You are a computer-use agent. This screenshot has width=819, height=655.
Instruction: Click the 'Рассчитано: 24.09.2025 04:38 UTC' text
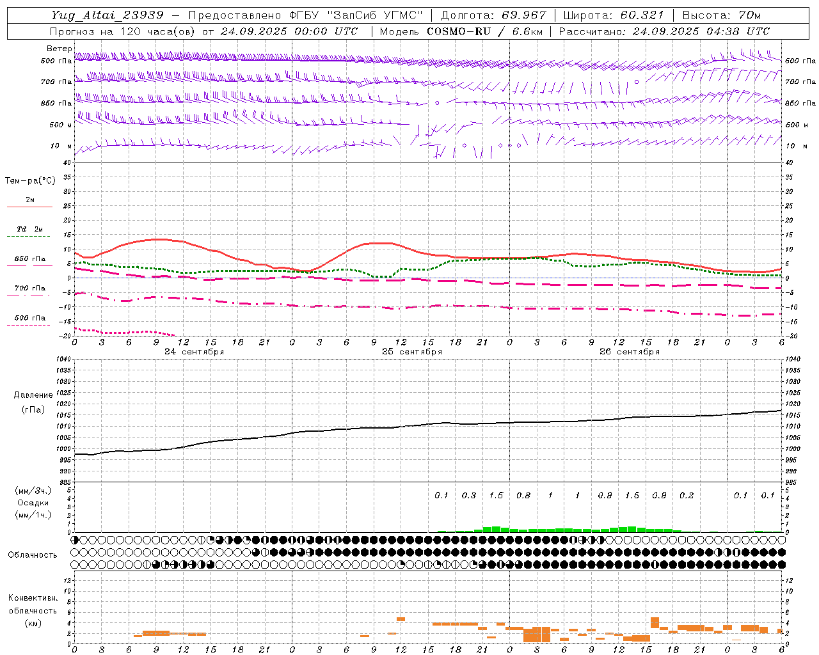(664, 31)
